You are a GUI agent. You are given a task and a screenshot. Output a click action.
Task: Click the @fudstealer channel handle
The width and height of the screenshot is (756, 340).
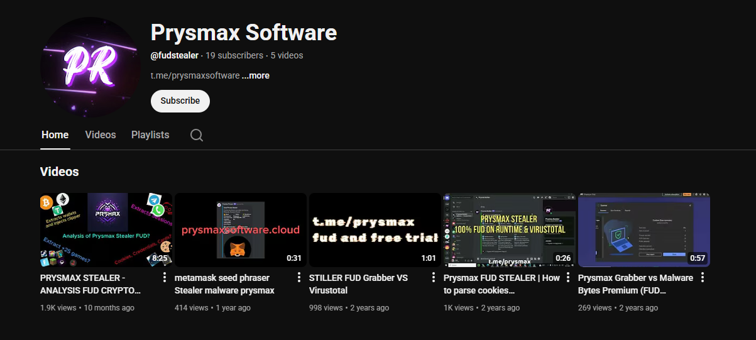click(x=175, y=55)
